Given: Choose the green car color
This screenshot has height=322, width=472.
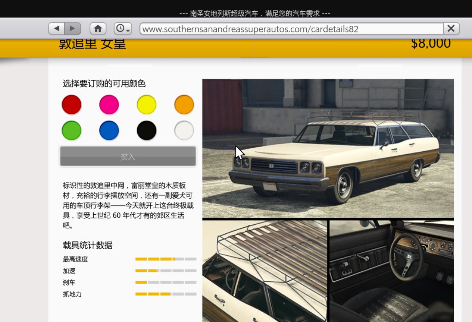Looking at the screenshot, I should 72,130.
